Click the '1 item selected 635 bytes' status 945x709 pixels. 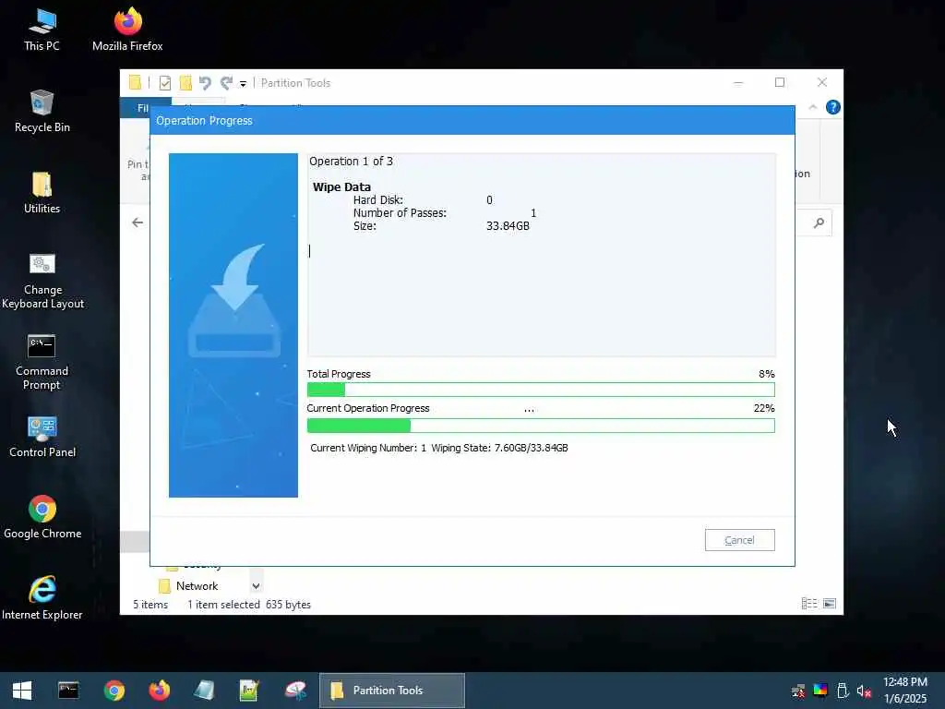tap(249, 605)
